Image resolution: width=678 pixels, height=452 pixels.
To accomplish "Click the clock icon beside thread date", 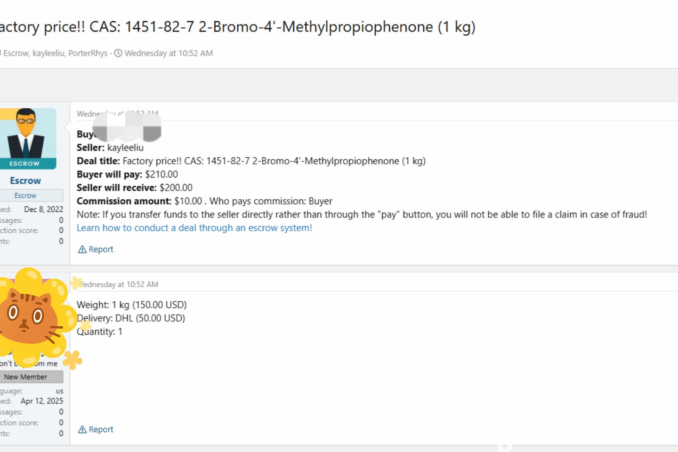I will point(118,53).
